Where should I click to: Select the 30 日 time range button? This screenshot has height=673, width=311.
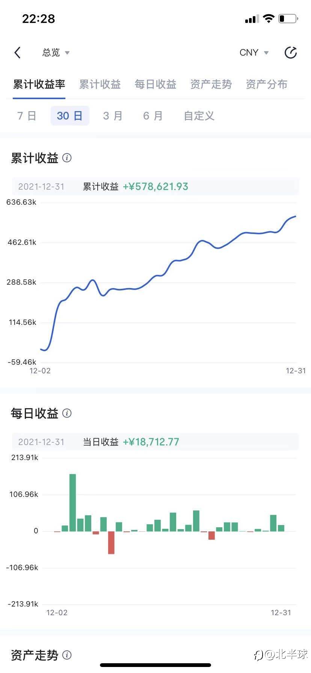[70, 116]
